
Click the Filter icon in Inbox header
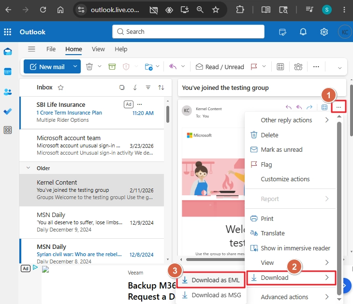coord(148,87)
